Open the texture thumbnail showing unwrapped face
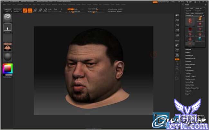 pos(8,47)
